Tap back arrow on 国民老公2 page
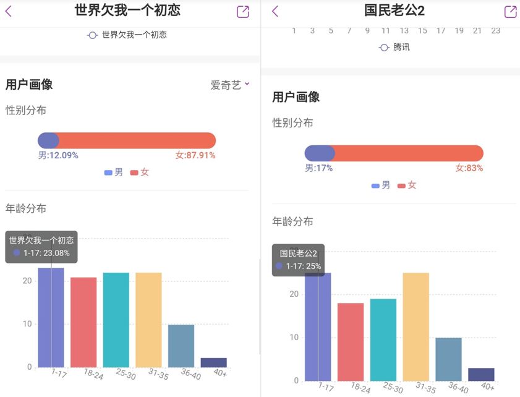 [275, 11]
